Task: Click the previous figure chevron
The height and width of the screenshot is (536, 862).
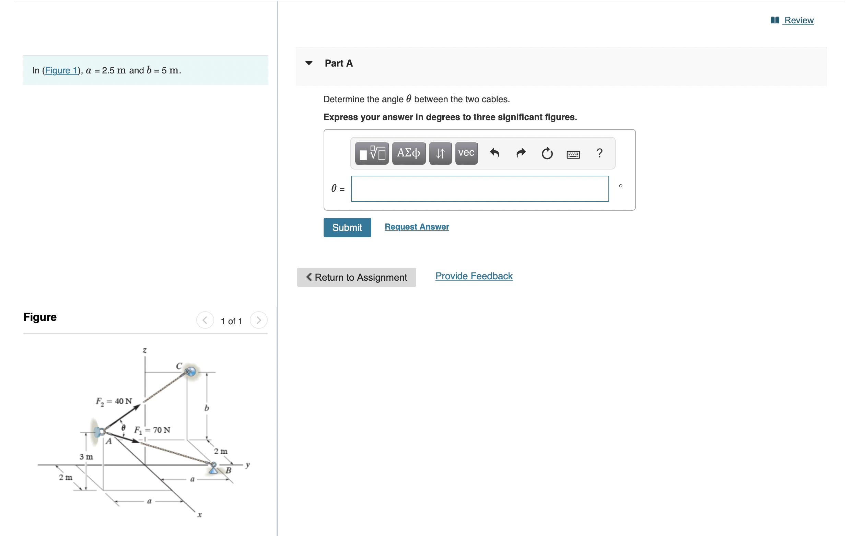Action: (x=205, y=321)
